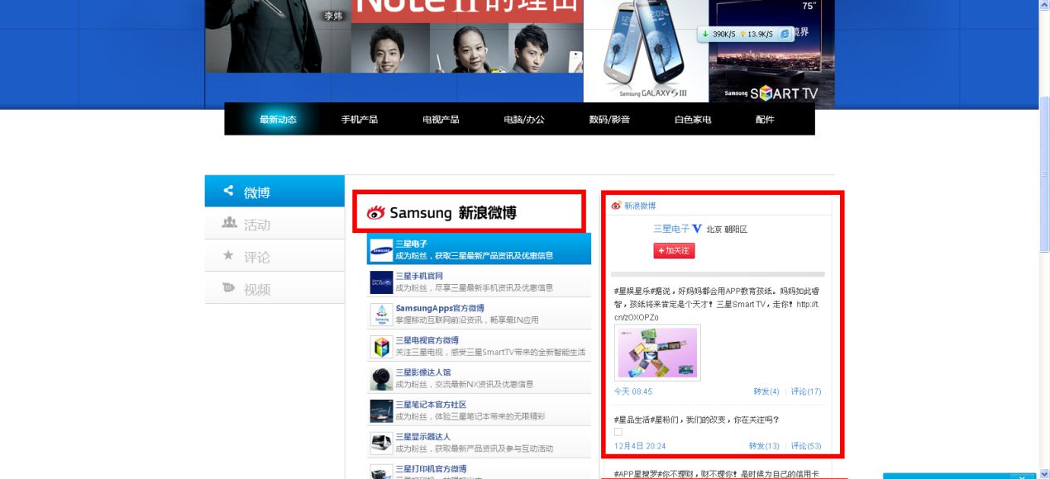Open the 三星笔记本官方社区 link
Viewport: 1050px width, 479px height.
coord(431,405)
